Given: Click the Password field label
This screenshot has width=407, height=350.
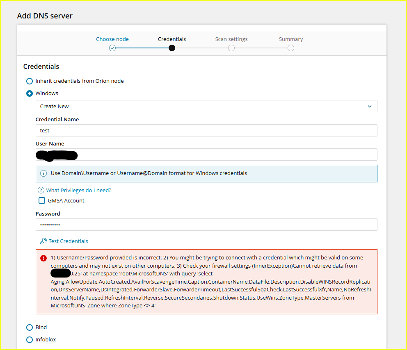Looking at the screenshot, I should 48,214.
